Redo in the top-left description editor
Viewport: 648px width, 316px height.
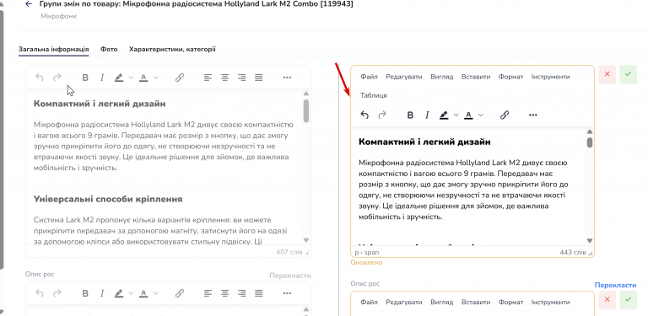(x=57, y=78)
